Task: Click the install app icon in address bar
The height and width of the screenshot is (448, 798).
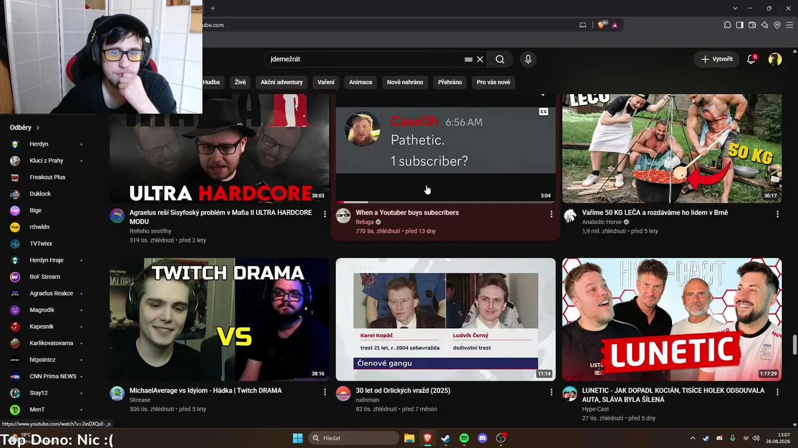Action: pos(583,25)
